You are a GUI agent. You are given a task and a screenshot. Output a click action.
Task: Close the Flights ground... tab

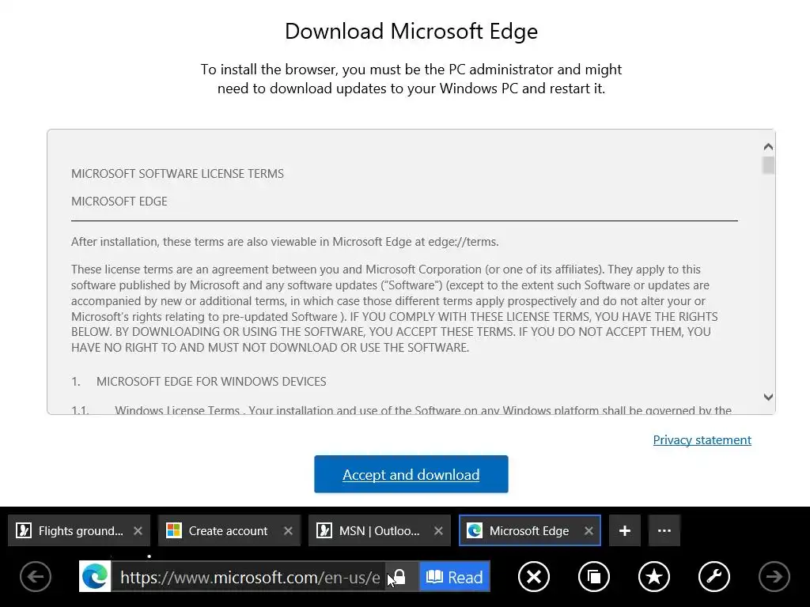click(x=138, y=530)
